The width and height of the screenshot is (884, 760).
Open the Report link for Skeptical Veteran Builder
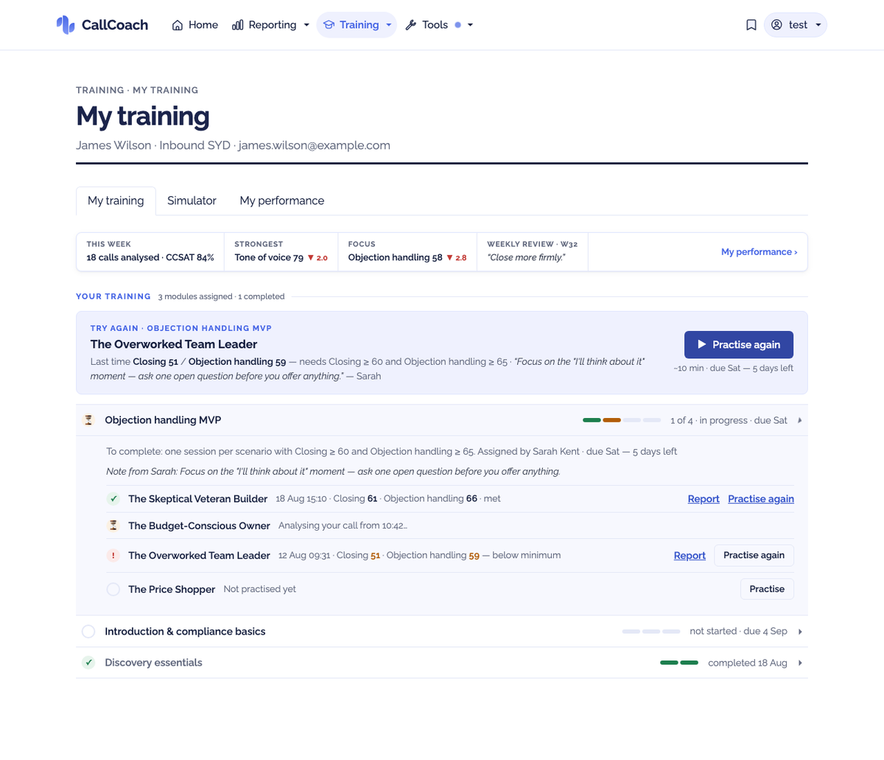(704, 499)
